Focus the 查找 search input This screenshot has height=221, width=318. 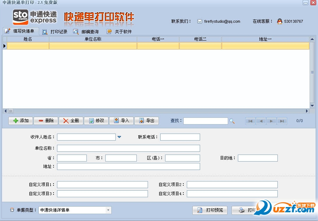coord(205,121)
